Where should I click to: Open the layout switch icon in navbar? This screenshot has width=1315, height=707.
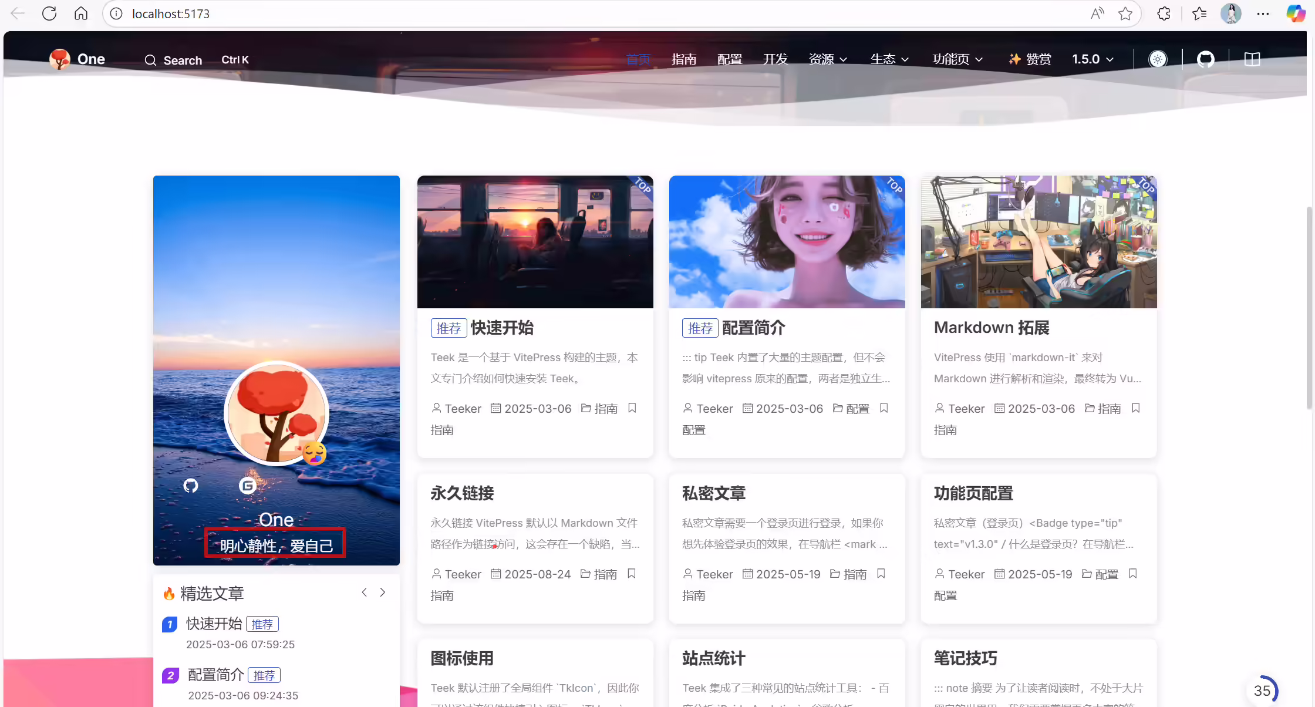point(1252,59)
